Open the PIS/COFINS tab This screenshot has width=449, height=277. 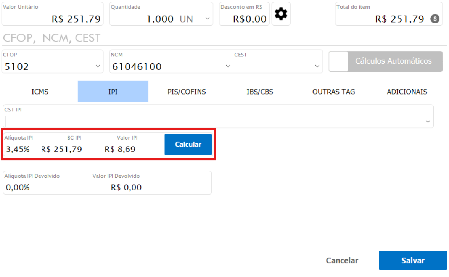point(187,92)
